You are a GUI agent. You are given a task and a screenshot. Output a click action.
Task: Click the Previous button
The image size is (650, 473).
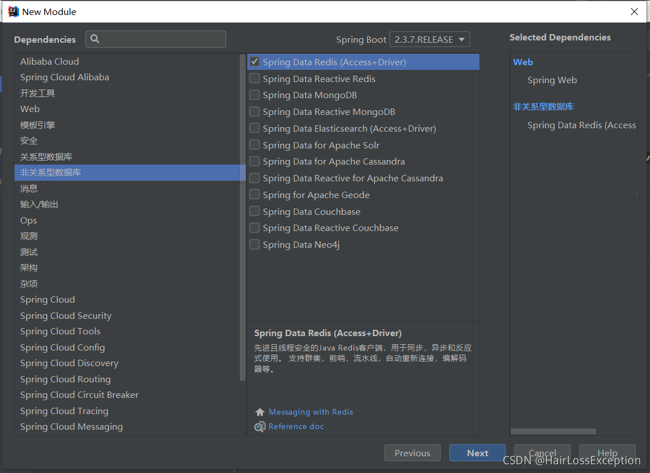(x=413, y=453)
